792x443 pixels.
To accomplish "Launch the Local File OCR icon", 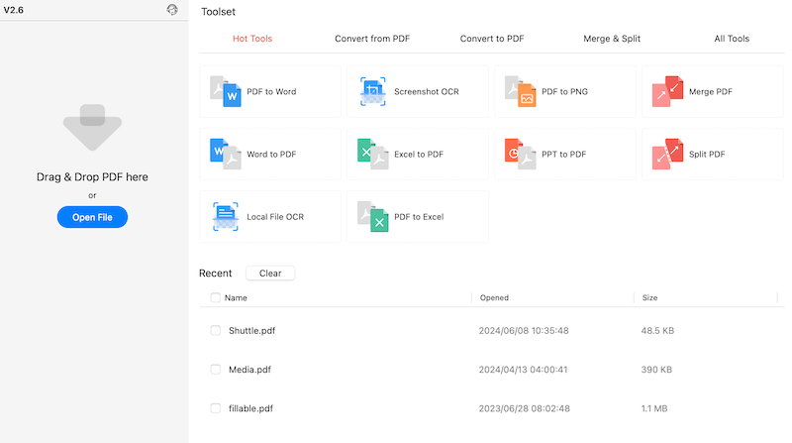I will point(225,216).
